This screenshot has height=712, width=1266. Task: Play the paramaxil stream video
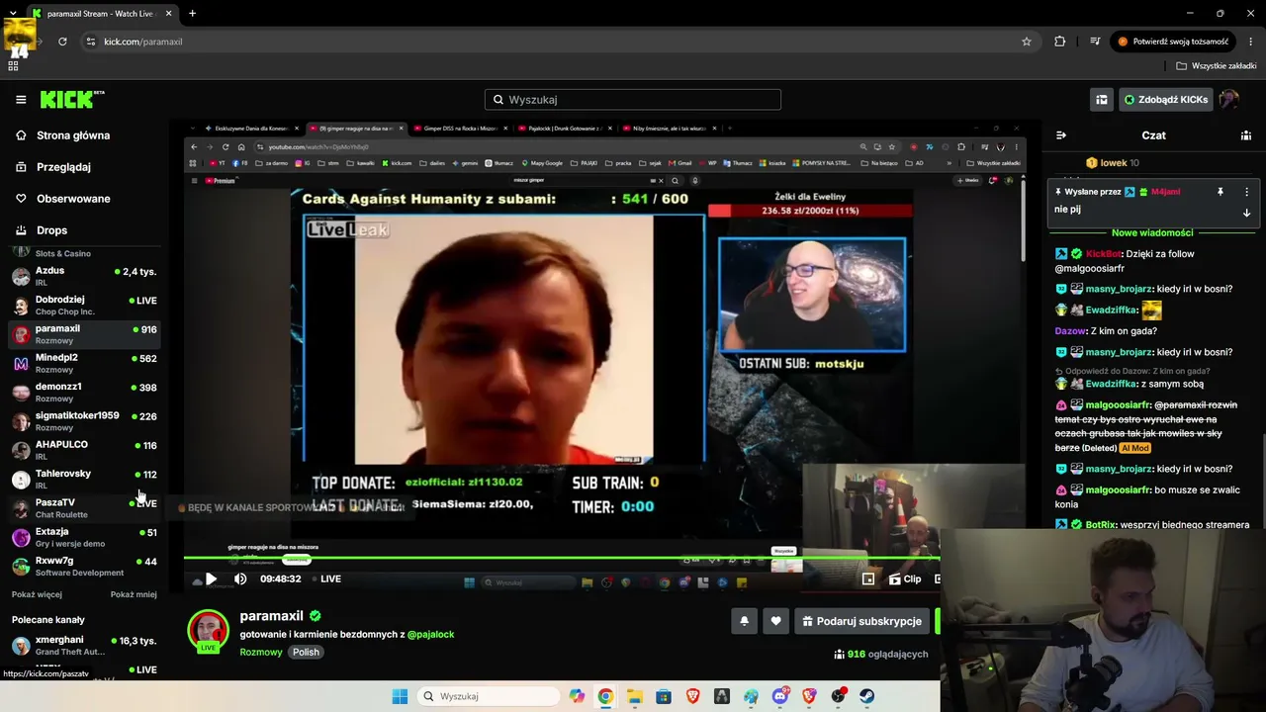pos(211,578)
